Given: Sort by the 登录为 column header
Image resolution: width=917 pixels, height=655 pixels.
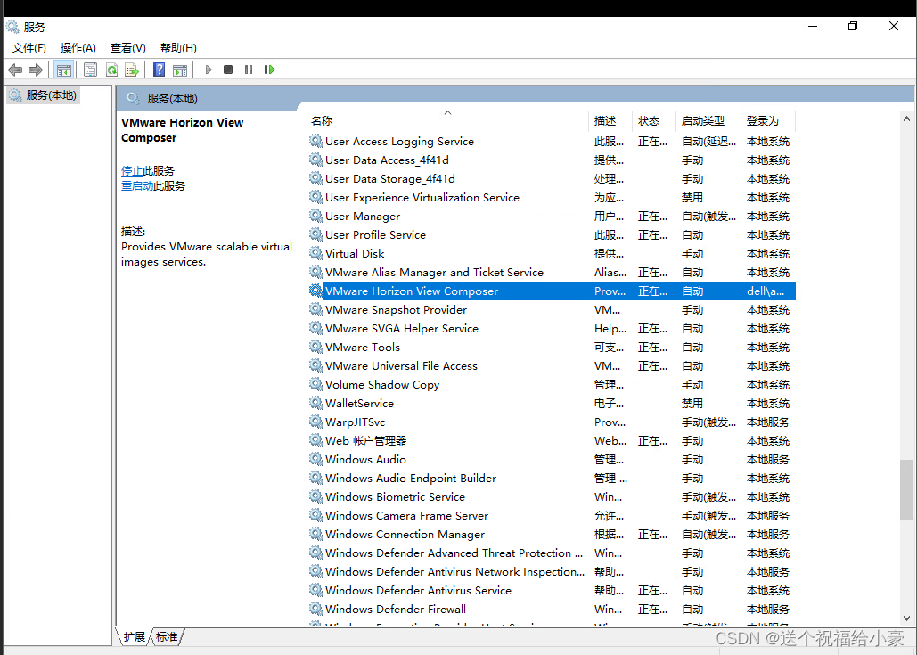Looking at the screenshot, I should coord(768,120).
